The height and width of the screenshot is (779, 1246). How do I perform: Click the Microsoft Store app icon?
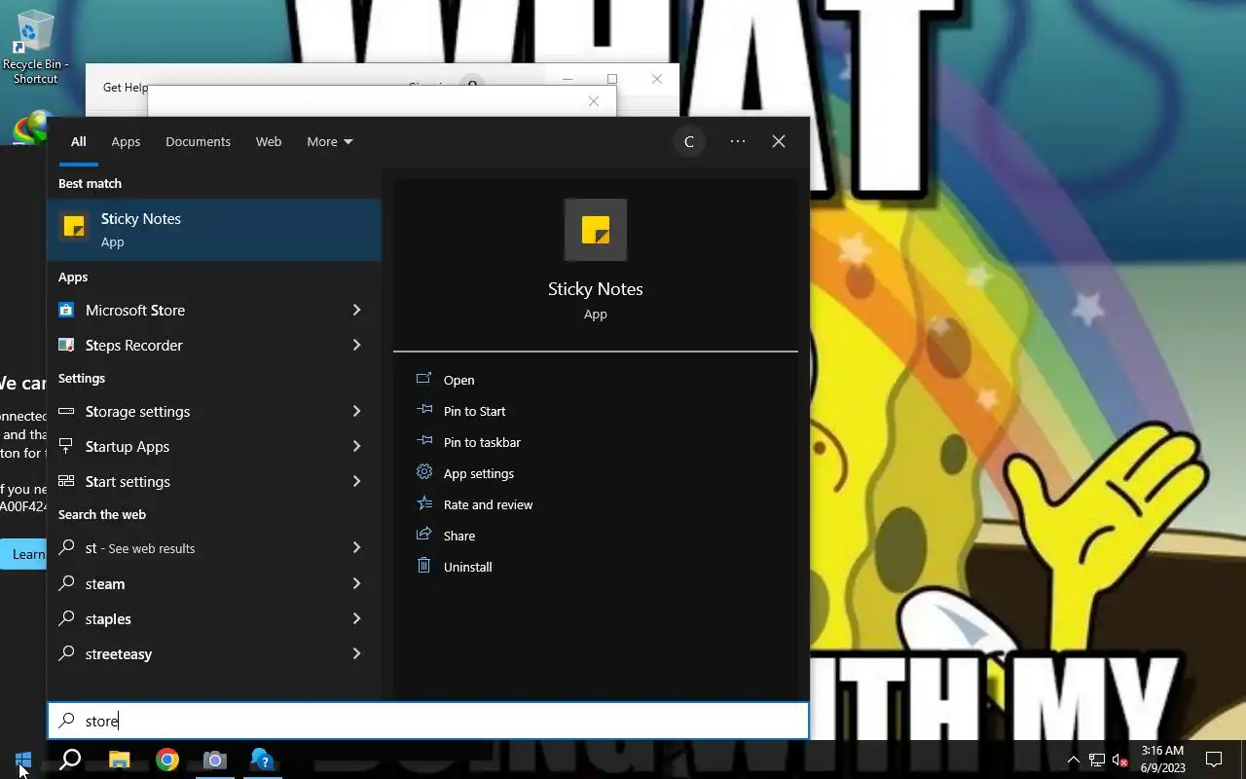[66, 310]
